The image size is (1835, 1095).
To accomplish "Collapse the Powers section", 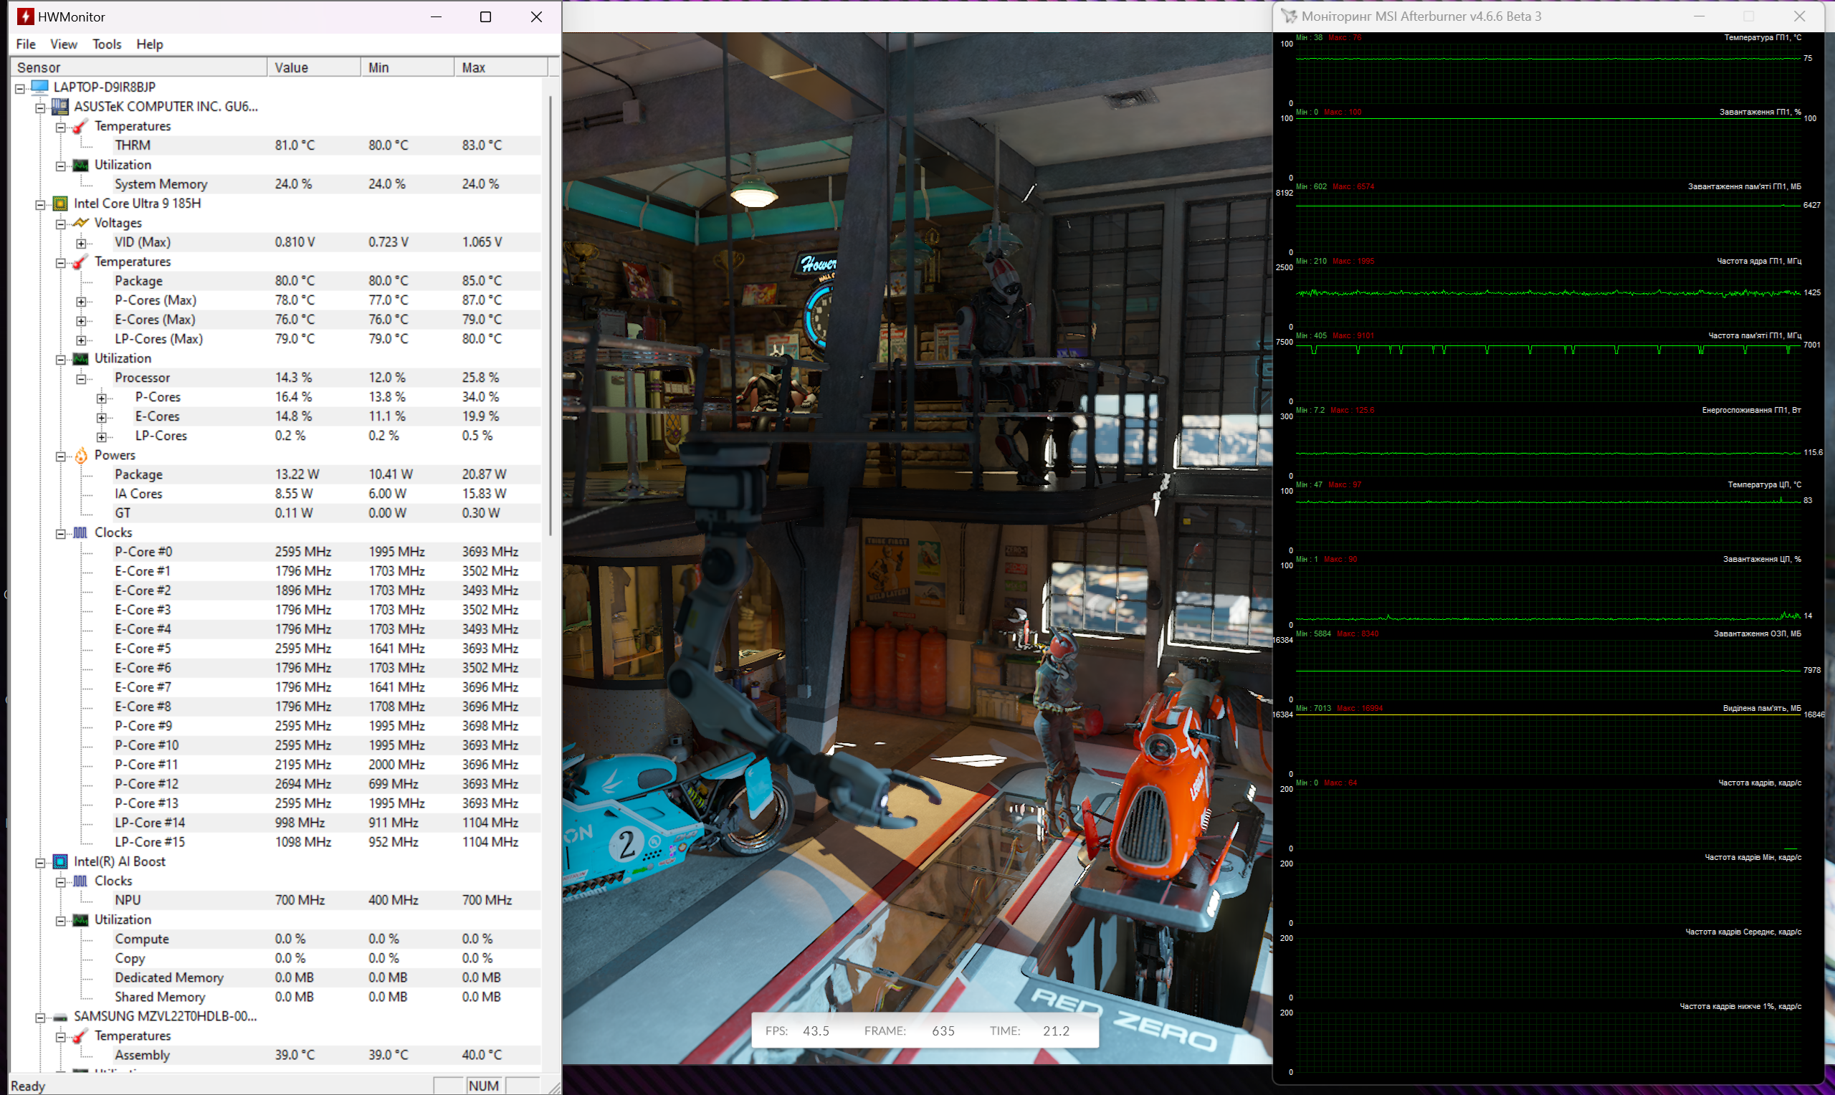I will (60, 456).
